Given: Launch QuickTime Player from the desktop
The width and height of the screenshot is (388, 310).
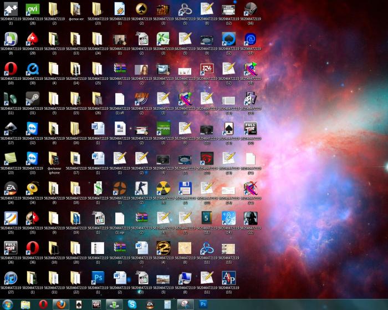Looking at the screenshot, I should pyautogui.click(x=33, y=69).
